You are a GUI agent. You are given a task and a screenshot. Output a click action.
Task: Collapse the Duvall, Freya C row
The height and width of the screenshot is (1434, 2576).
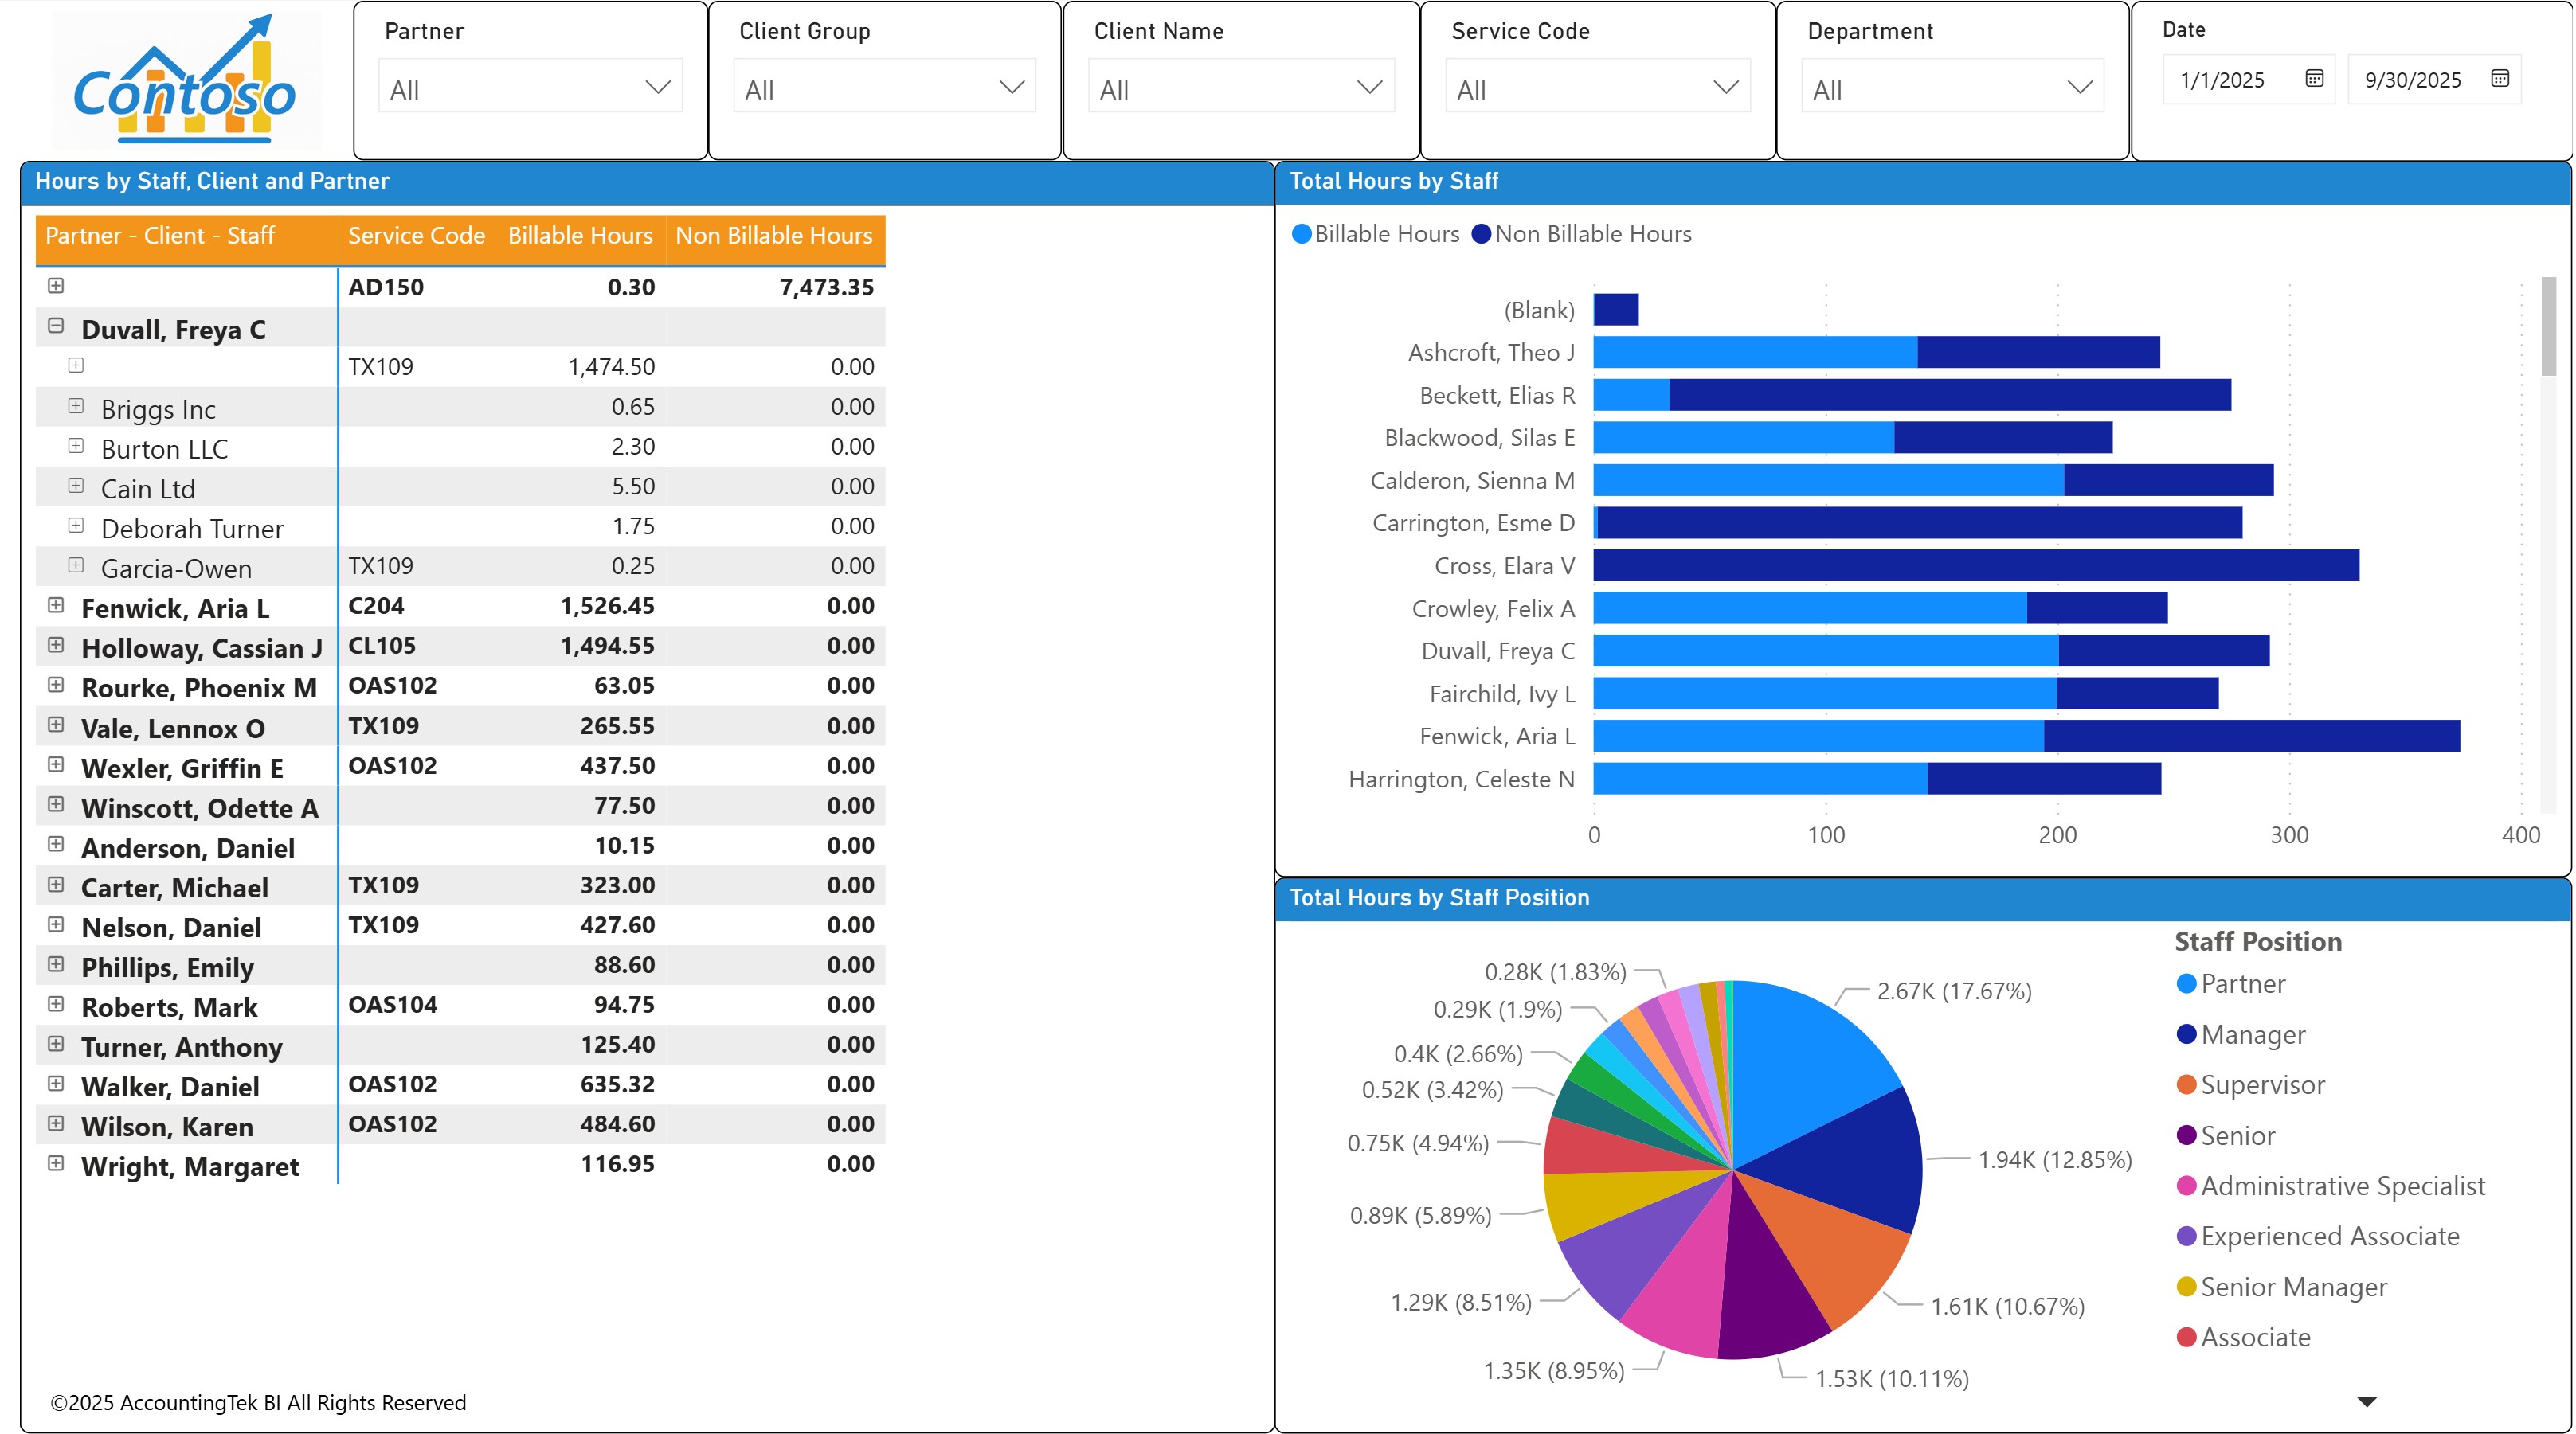click(x=55, y=326)
